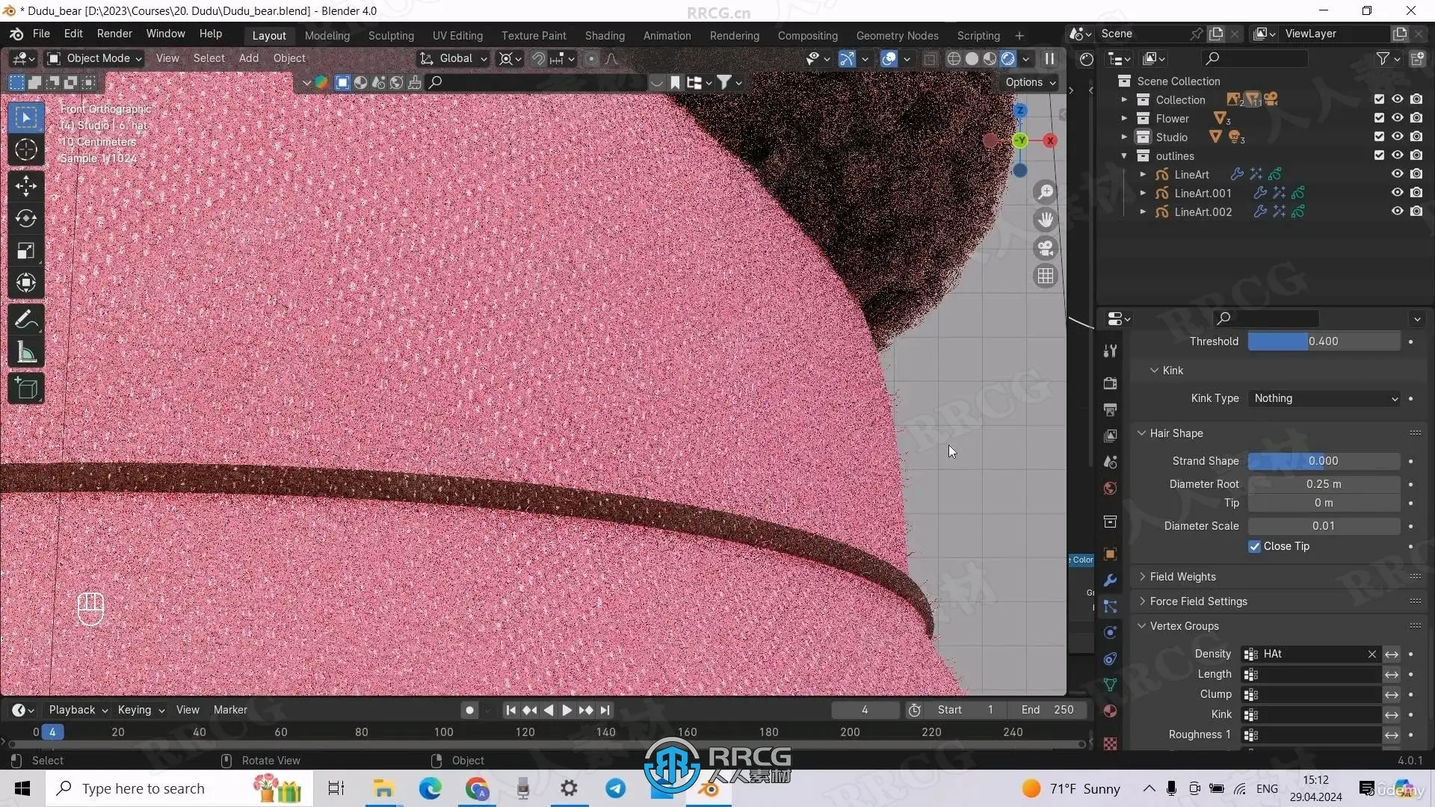Screen dimensions: 1435x807
Task: Click the Add Cube tool icon
Action: 26,389
